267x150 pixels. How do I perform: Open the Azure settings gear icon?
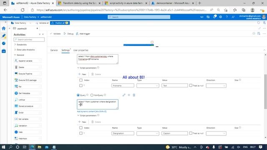221,17
